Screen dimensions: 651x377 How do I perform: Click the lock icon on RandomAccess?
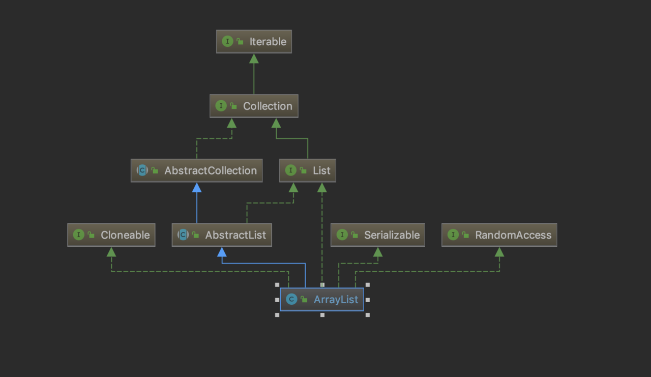coord(465,235)
